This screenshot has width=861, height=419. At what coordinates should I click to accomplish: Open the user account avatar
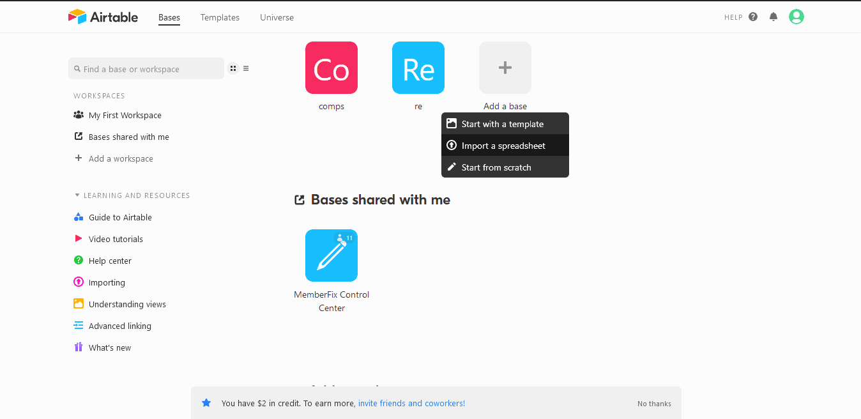coord(796,17)
